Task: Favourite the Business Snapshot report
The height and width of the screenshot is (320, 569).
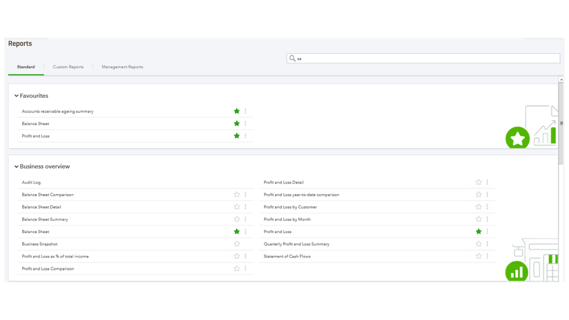Action: pos(236,244)
